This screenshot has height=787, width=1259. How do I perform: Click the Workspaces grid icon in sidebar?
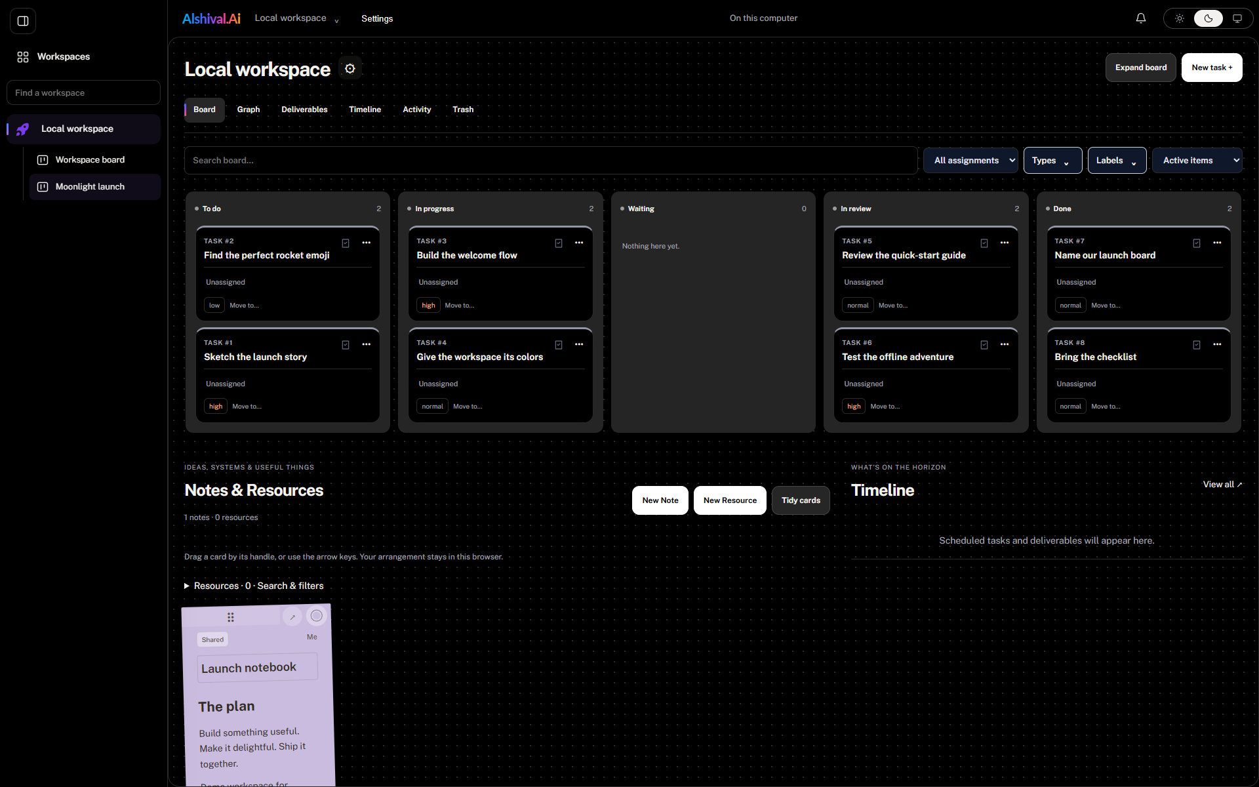click(23, 57)
